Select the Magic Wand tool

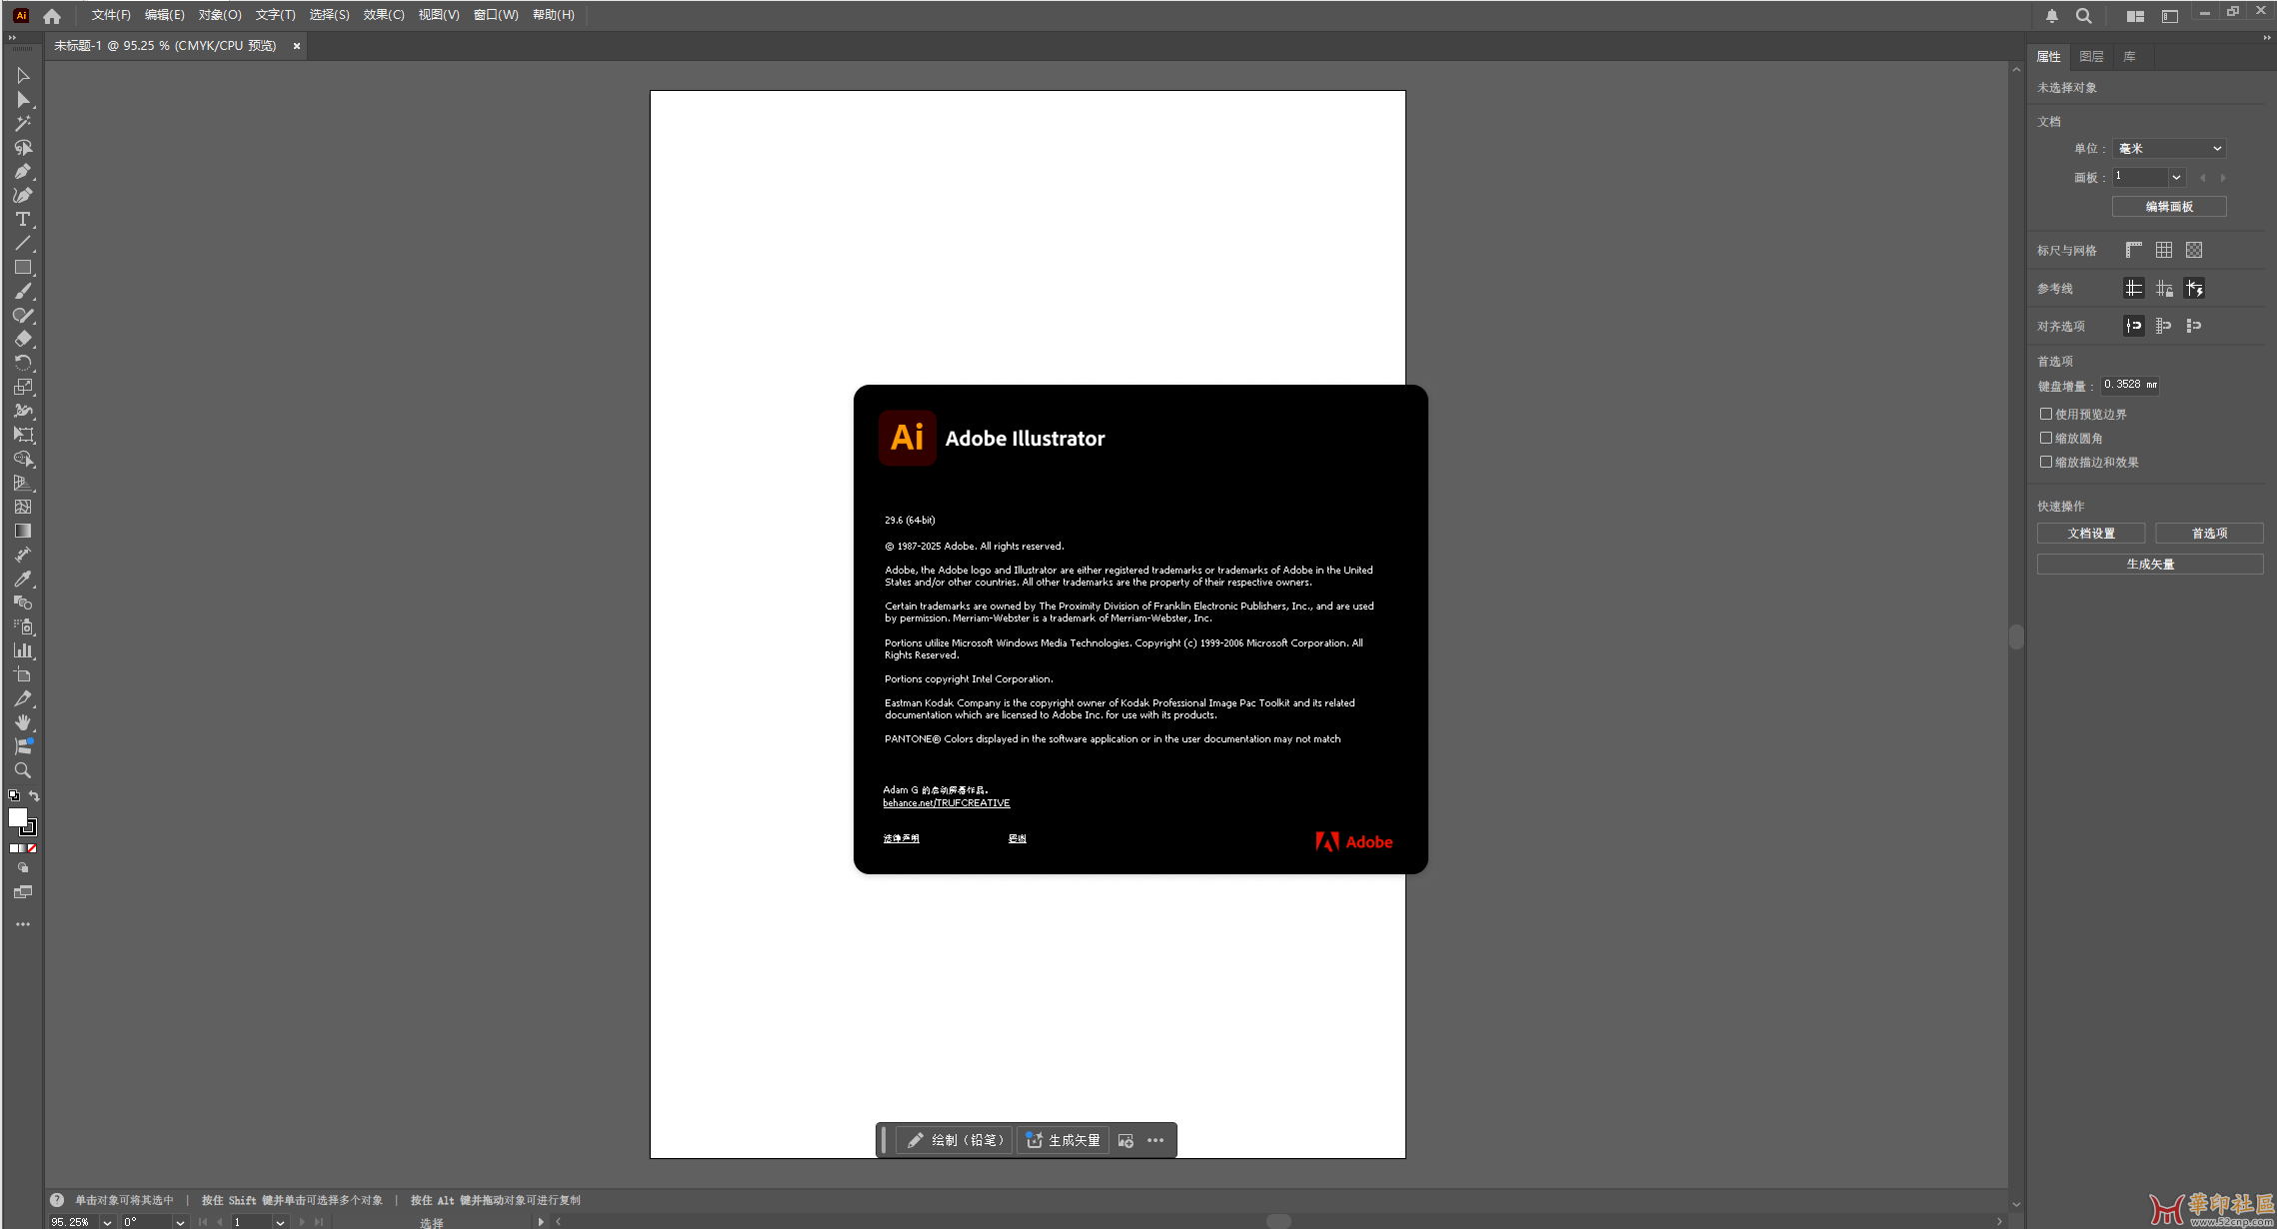coord(23,124)
